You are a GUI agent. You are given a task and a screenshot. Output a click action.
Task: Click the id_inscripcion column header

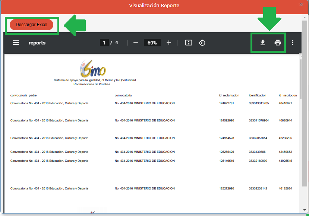[288, 96]
